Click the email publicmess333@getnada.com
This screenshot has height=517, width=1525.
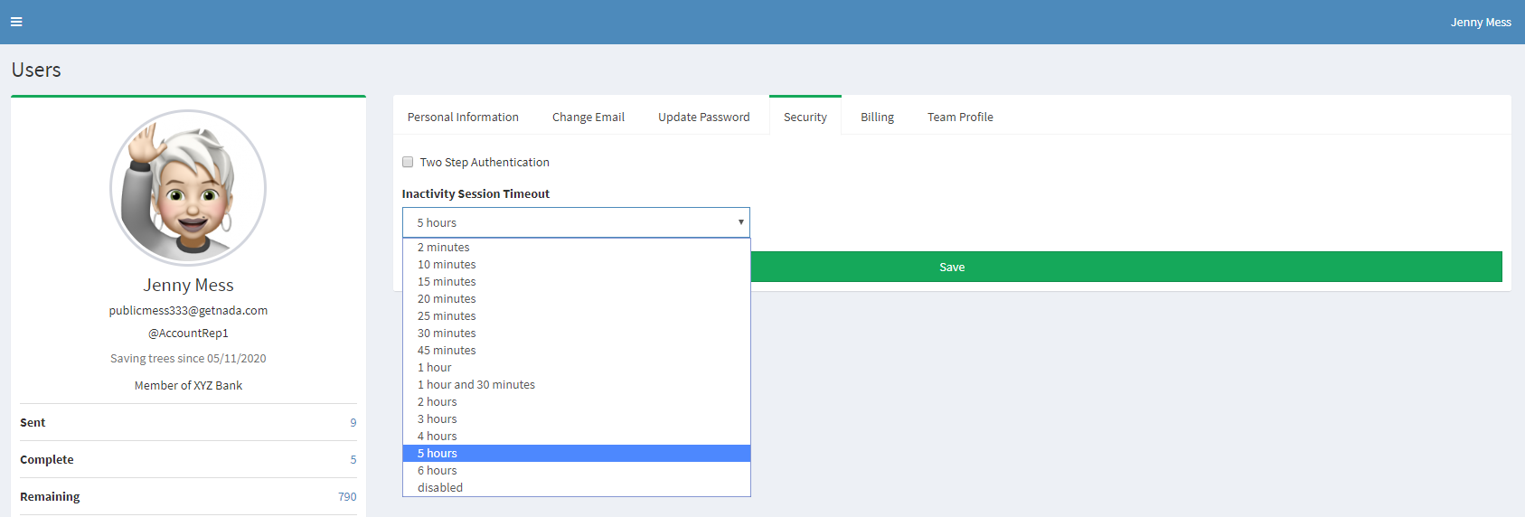tap(188, 310)
